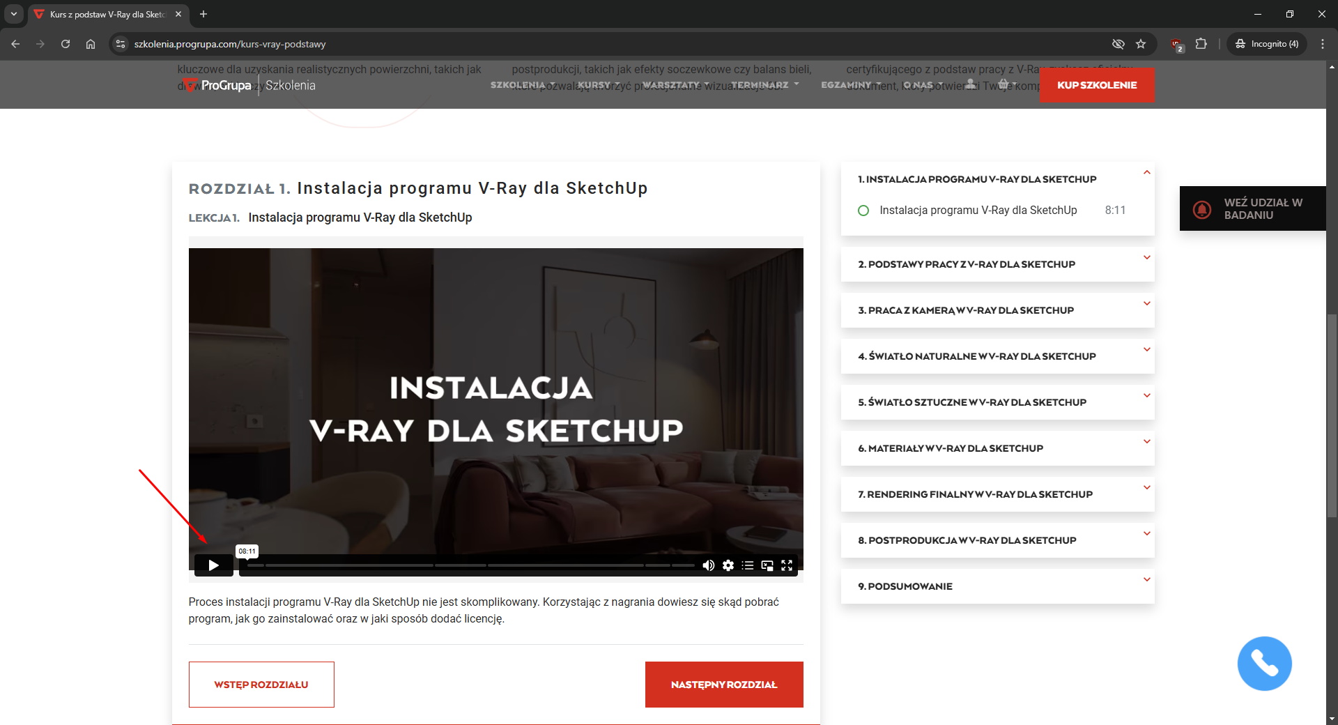1338x725 pixels.
Task: Open the TERMINARZ navigation menu
Action: (765, 85)
